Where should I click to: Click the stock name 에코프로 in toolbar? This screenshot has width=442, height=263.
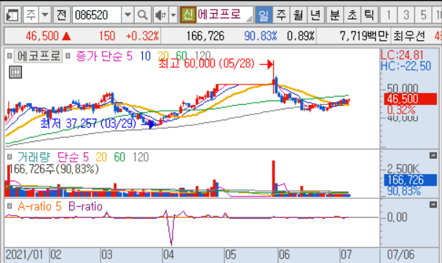coord(219,14)
